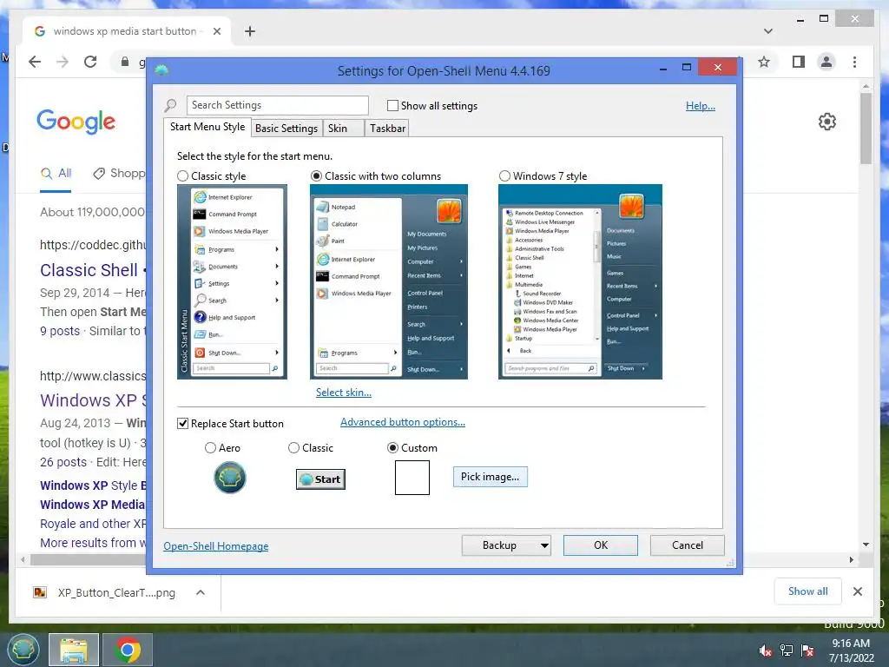889x667 pixels.
Task: Open the Taskbar tab
Action: (387, 129)
